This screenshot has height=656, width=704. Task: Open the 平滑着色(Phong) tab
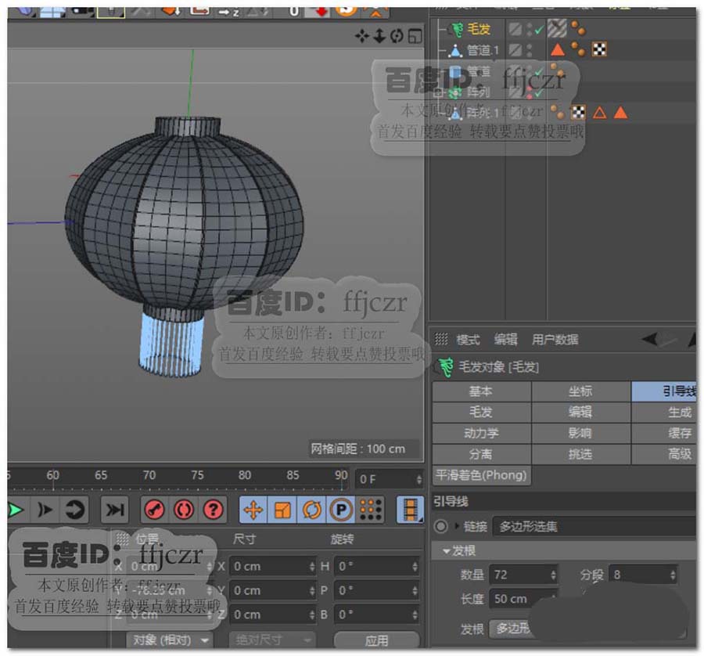(481, 475)
